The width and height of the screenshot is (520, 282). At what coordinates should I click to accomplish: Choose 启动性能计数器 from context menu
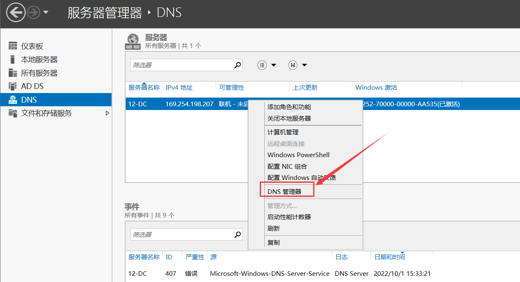pos(289,217)
